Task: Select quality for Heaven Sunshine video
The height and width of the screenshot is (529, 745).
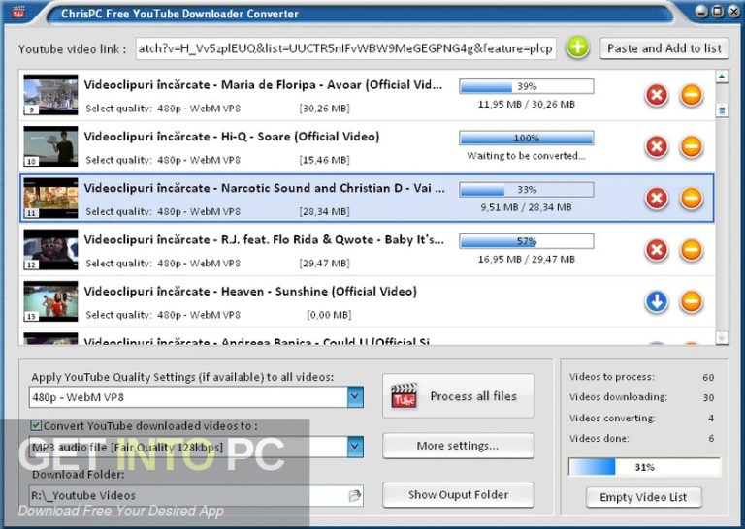Action: [x=199, y=315]
